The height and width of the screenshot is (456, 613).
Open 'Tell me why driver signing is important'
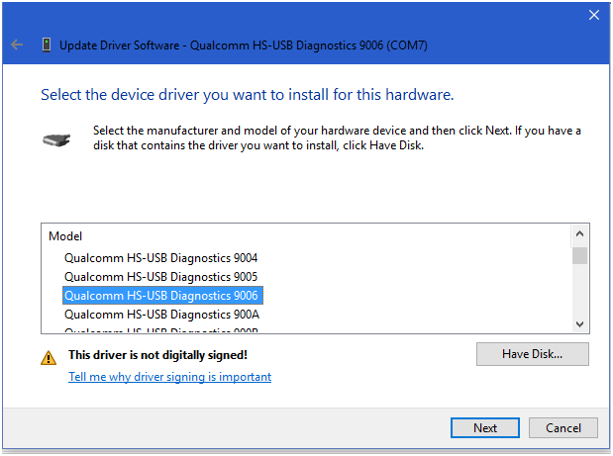[x=169, y=377]
